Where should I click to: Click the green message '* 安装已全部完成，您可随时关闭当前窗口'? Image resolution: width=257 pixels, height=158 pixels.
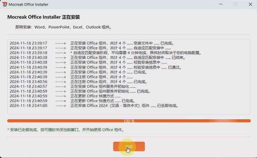[66, 130]
